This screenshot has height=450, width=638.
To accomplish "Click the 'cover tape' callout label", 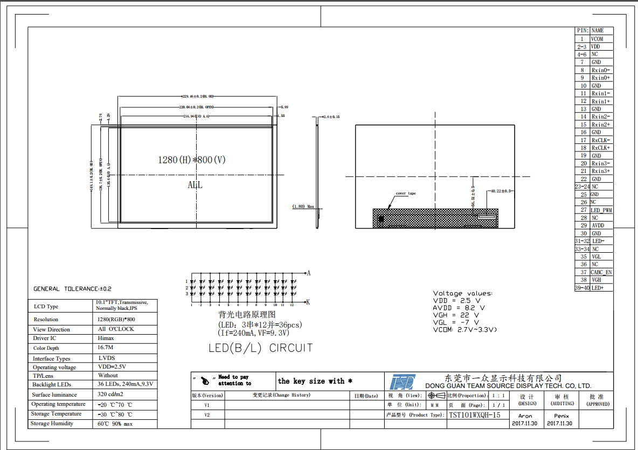I will (x=405, y=193).
